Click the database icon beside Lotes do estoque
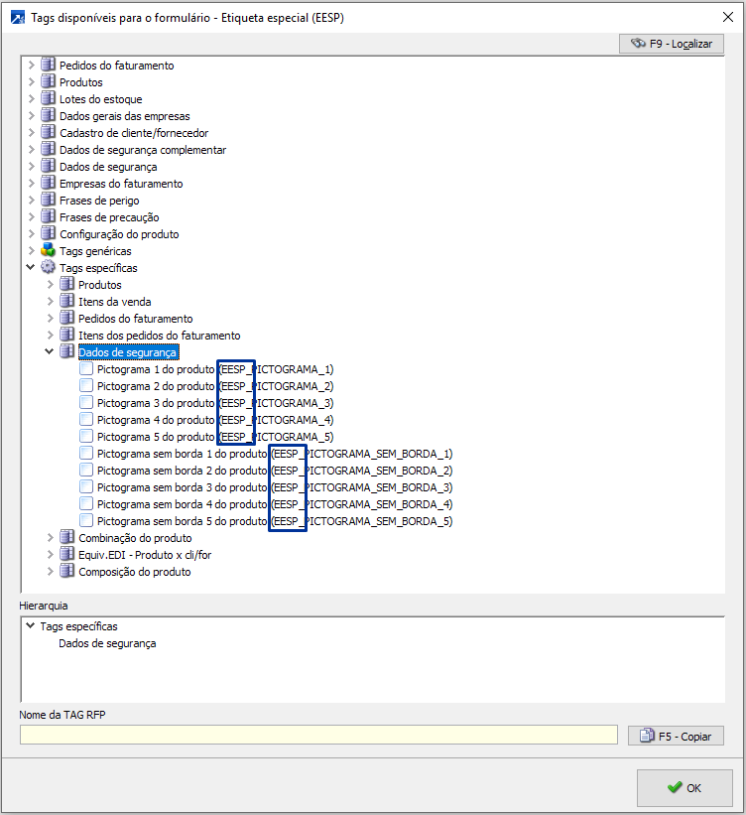This screenshot has height=815, width=746. tap(48, 98)
